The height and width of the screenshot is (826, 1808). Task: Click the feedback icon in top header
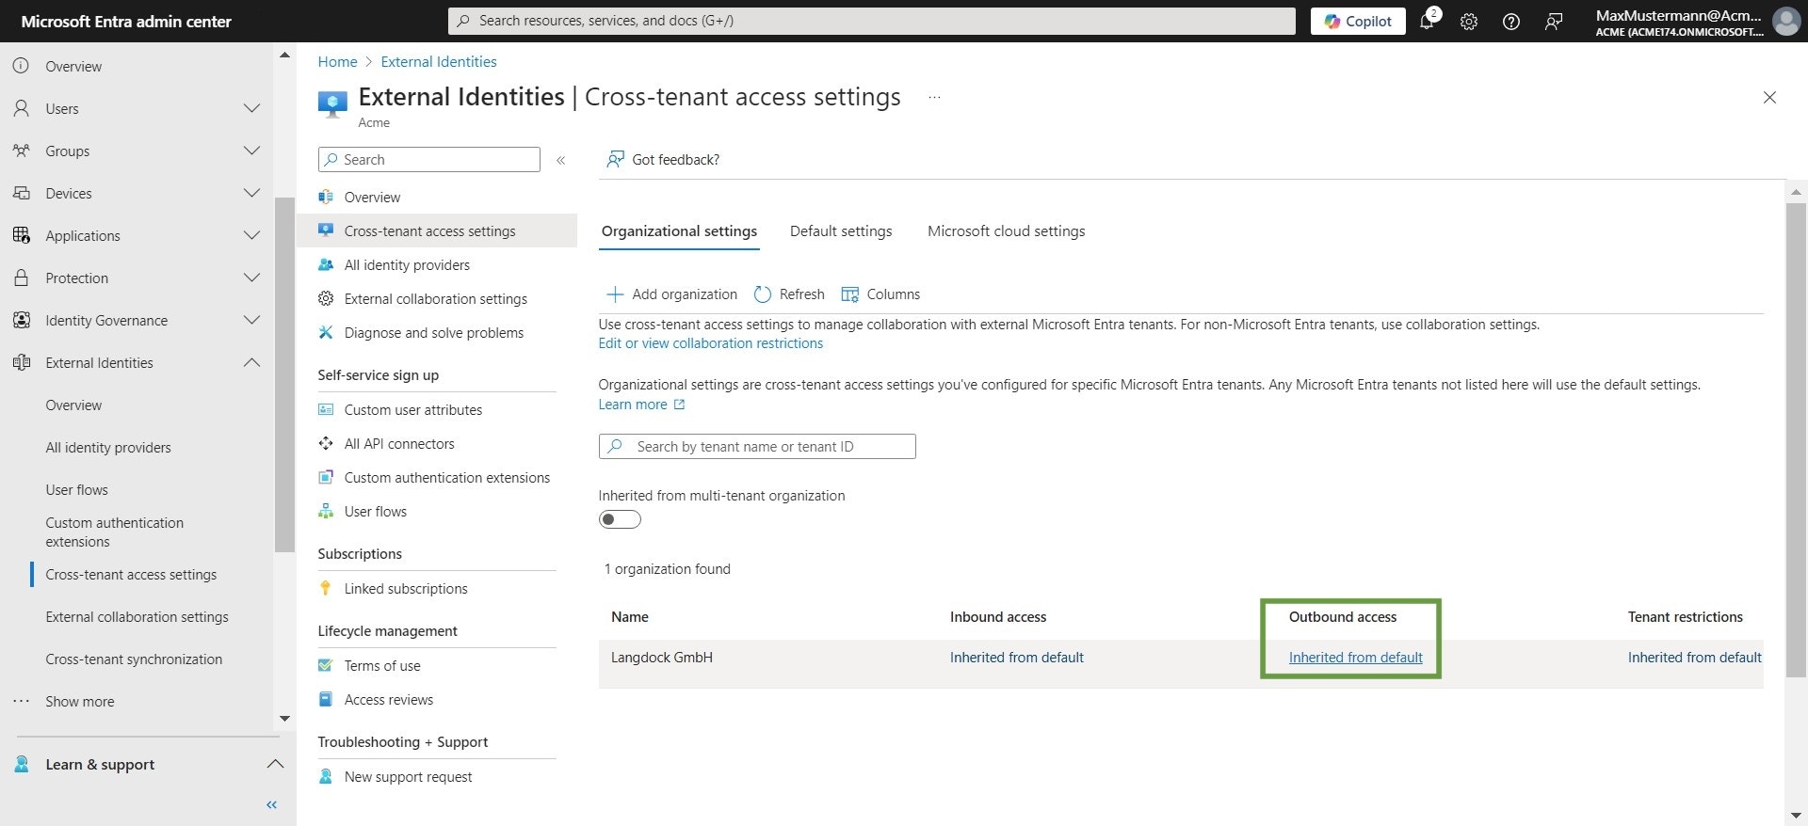(x=1554, y=21)
